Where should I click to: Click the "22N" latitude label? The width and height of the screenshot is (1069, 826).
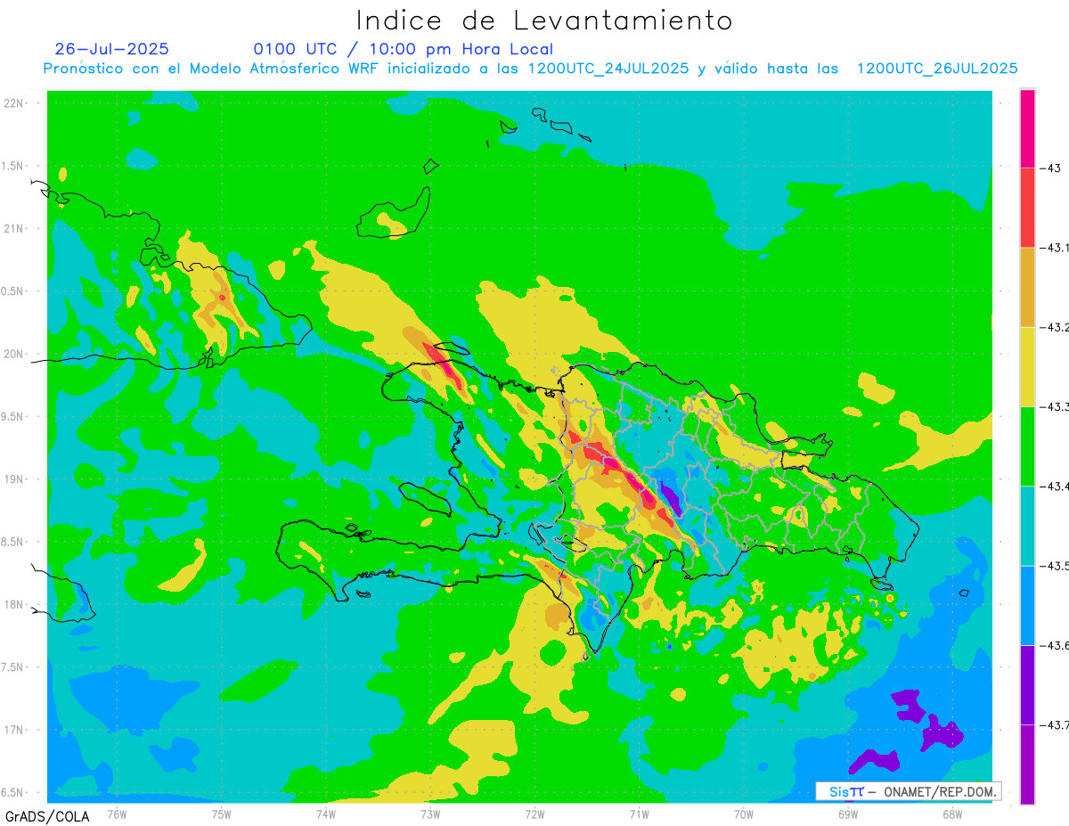point(15,103)
